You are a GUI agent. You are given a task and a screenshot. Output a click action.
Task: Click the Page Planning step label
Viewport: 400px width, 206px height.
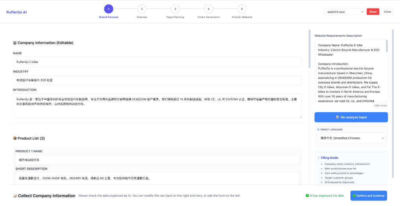click(175, 17)
